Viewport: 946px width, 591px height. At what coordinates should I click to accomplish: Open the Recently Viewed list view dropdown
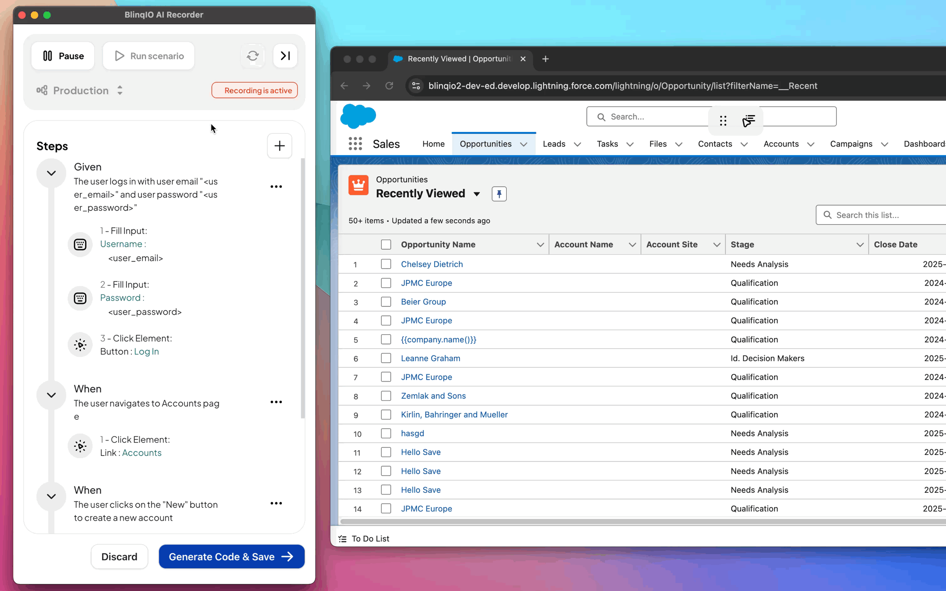tap(477, 194)
